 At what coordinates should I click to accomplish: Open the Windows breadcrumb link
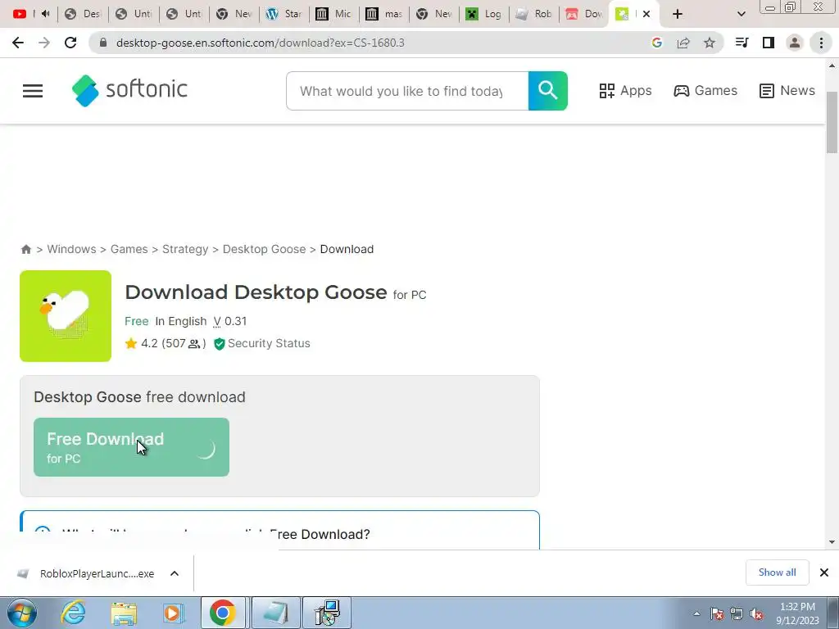(72, 249)
